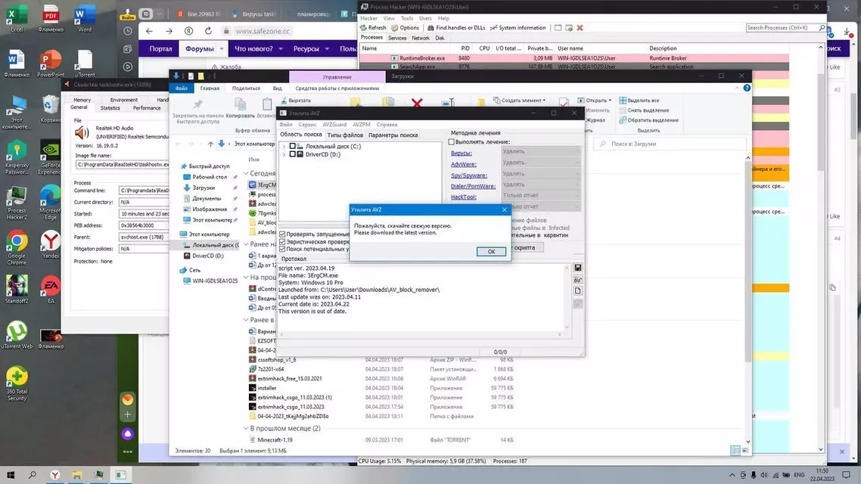This screenshot has width=861, height=484.
Task: Switch to Disk tab in Process Hacker
Action: 440,38
